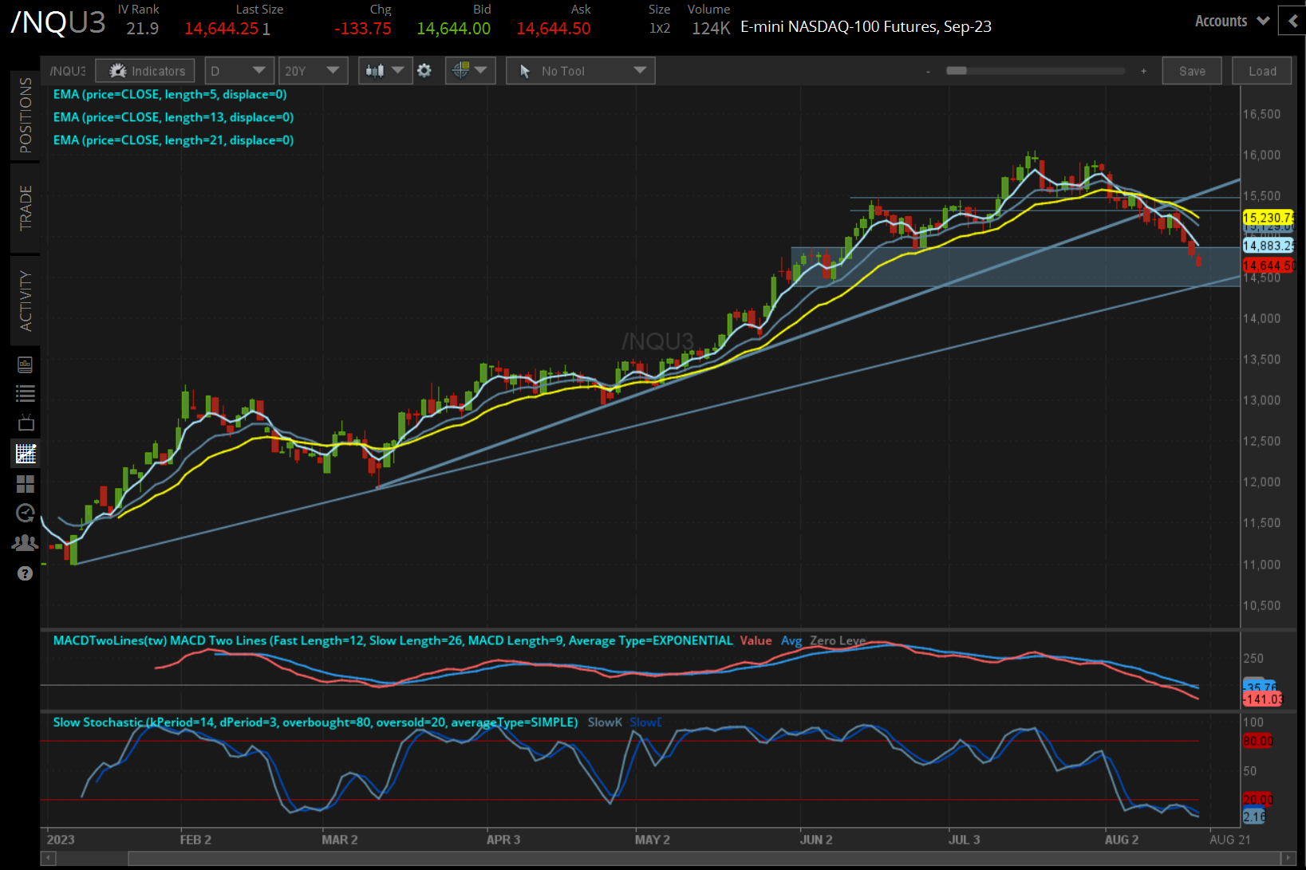Image resolution: width=1306 pixels, height=870 pixels.
Task: Open the watchlist sidebar icon
Action: click(x=25, y=393)
